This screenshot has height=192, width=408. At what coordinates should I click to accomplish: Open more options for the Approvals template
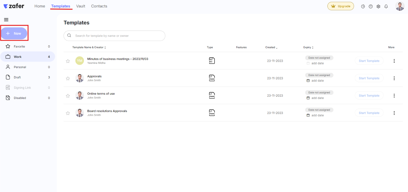pyautogui.click(x=394, y=78)
